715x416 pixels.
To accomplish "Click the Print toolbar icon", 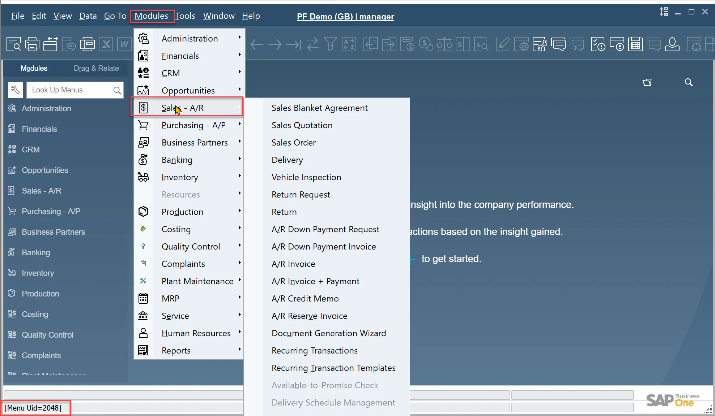I will [x=32, y=44].
